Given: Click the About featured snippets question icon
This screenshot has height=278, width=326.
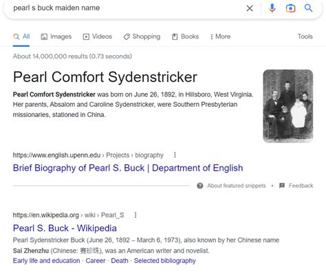Looking at the screenshot, I should (200, 186).
